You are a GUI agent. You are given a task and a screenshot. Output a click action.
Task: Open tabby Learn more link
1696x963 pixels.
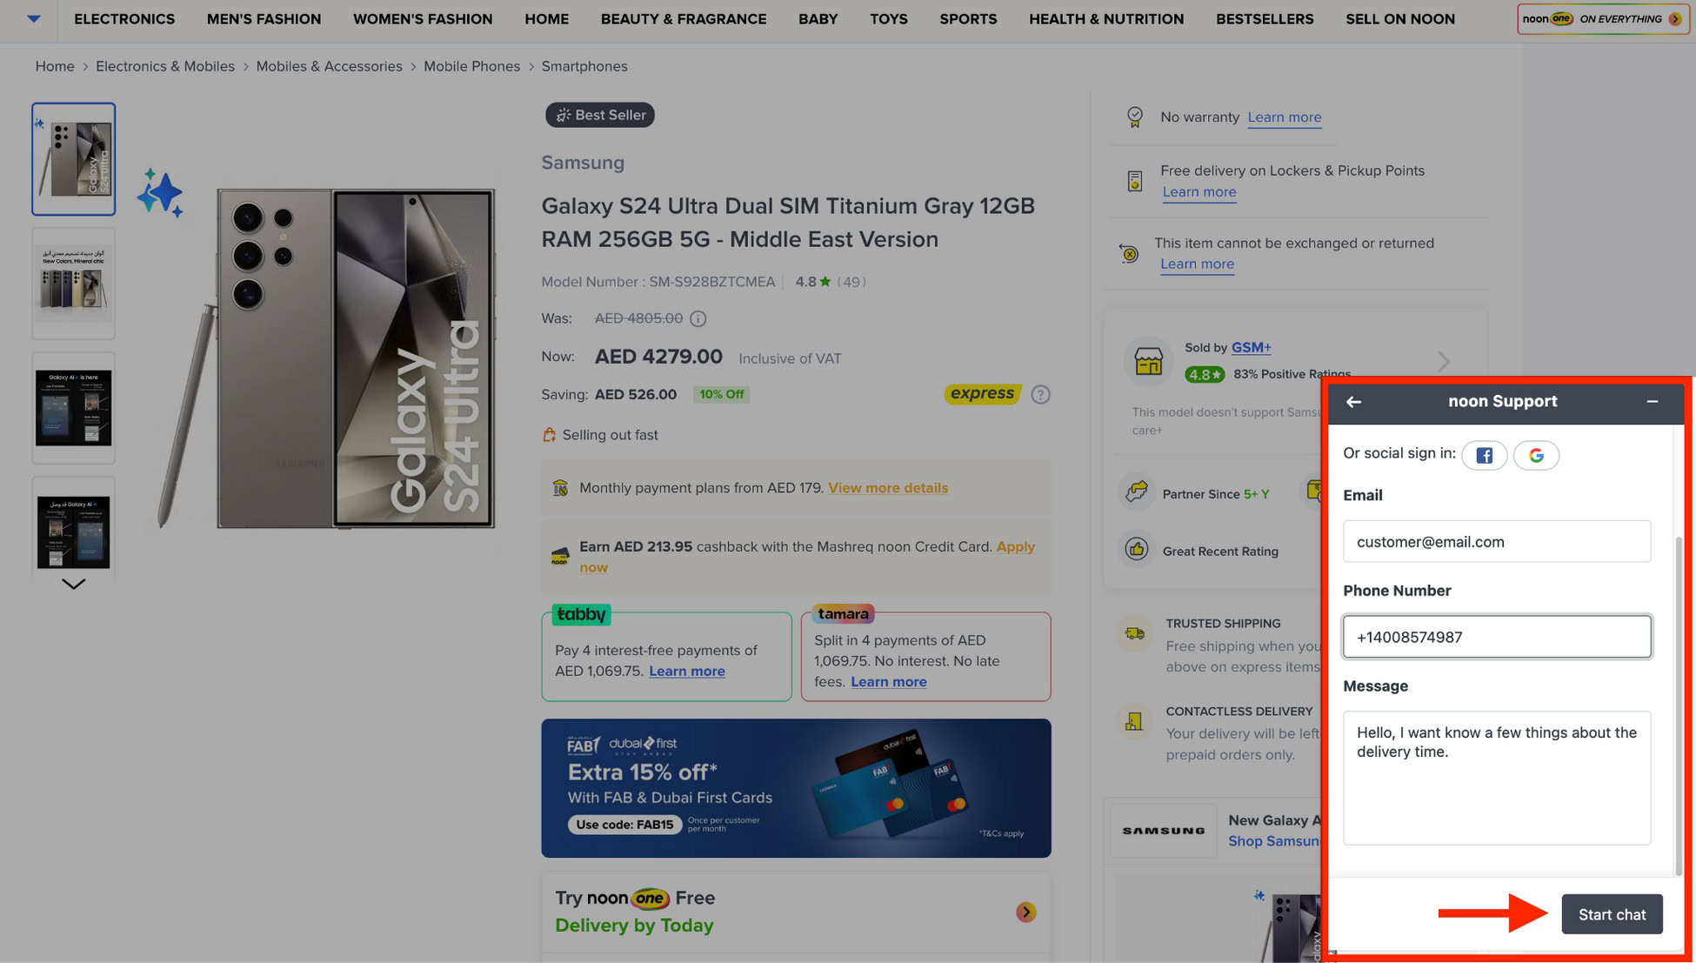pyautogui.click(x=686, y=671)
